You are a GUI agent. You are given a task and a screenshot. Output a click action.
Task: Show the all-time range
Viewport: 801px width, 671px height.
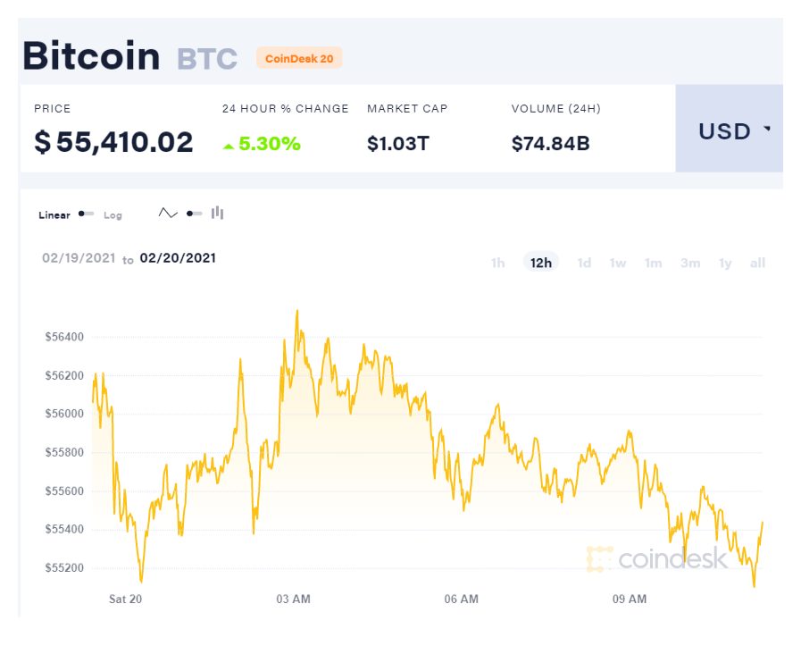coord(757,263)
